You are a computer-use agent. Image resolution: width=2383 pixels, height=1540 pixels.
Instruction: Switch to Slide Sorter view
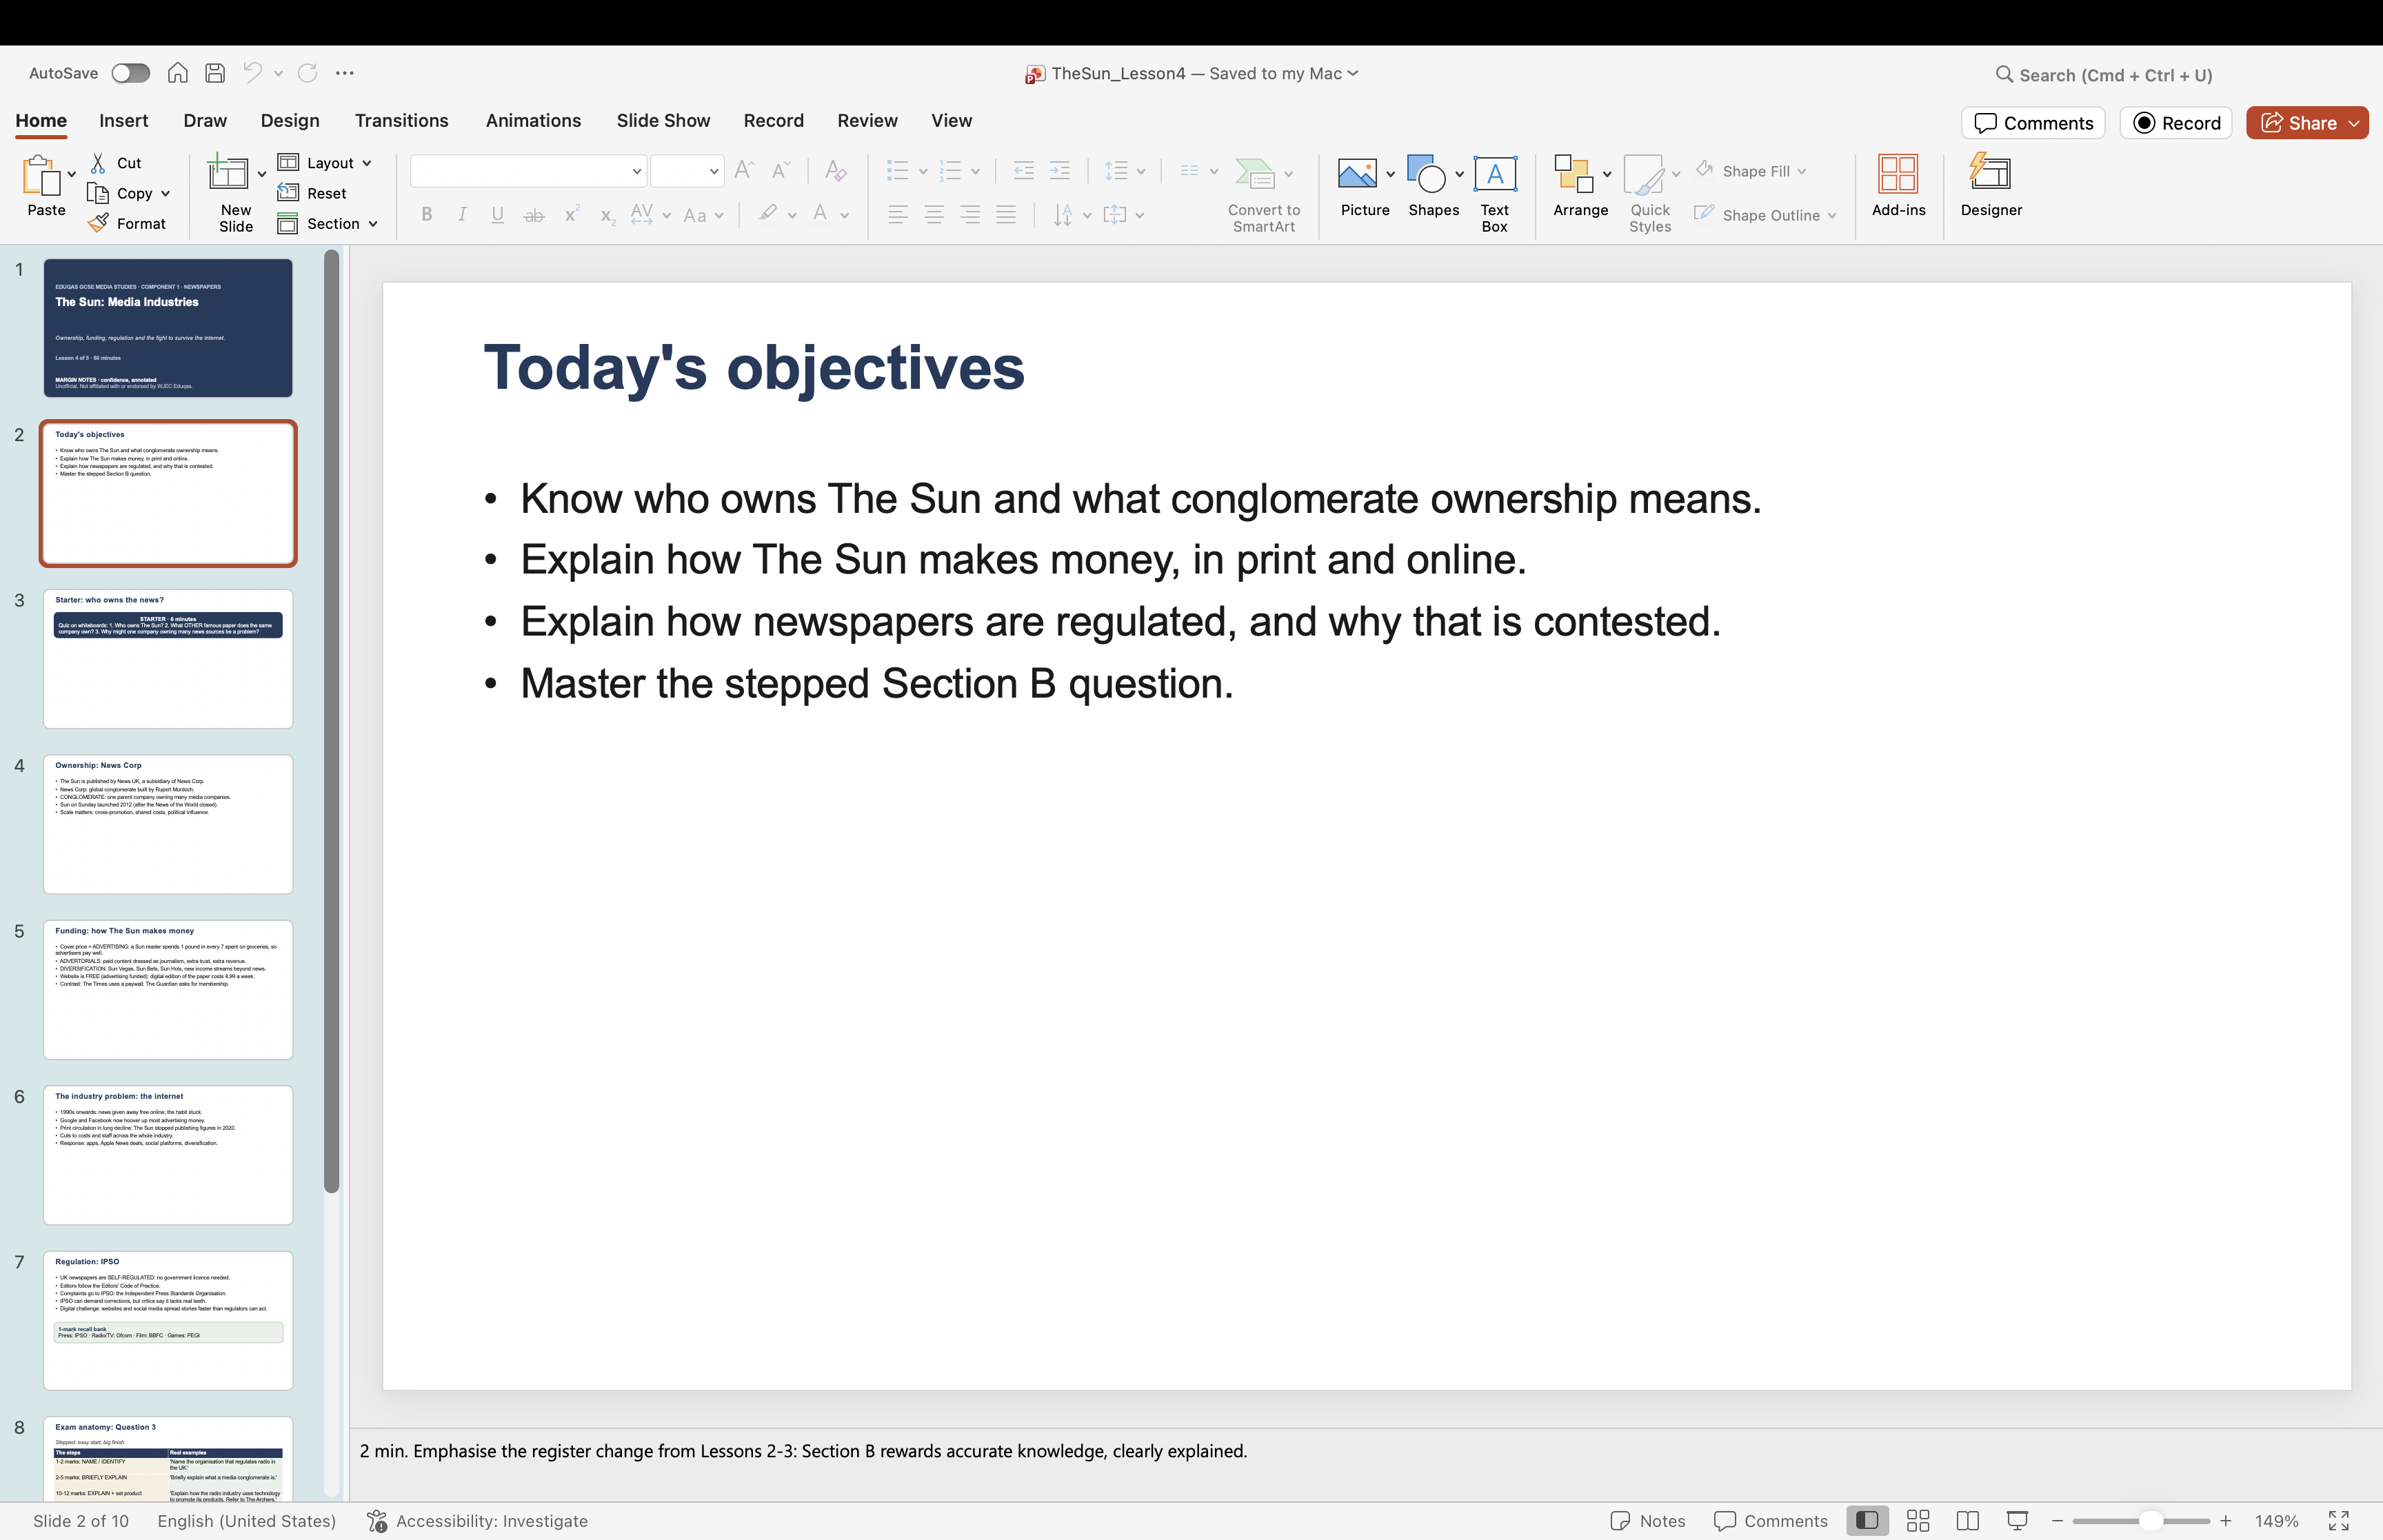pyautogui.click(x=1918, y=1521)
